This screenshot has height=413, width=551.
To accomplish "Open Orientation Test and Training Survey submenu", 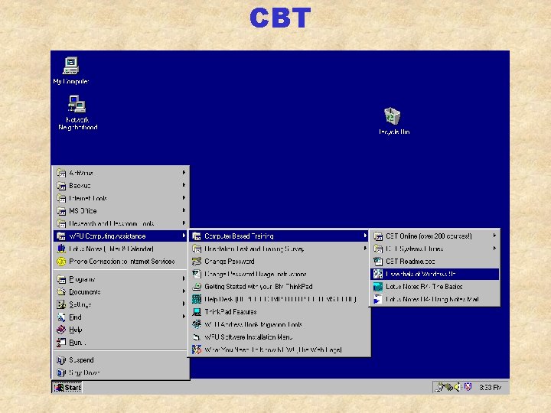I will click(x=279, y=249).
